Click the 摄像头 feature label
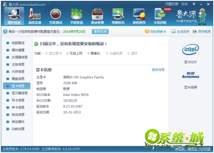Viewport: 214px width, 153px height. coord(95,53)
